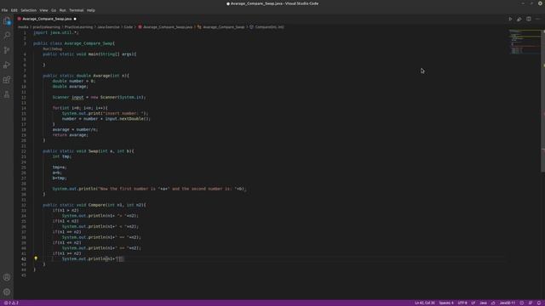Click the unsaved dot on the editor tab

pyautogui.click(x=75, y=19)
